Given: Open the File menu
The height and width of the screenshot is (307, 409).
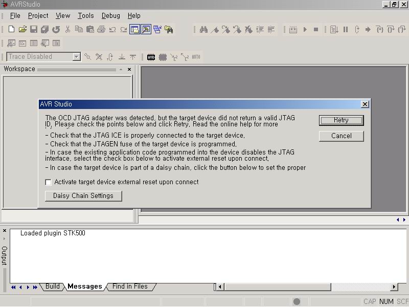Looking at the screenshot, I should click(15, 16).
